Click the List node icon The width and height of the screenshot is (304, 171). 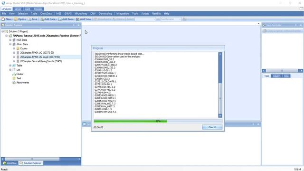[14, 70]
